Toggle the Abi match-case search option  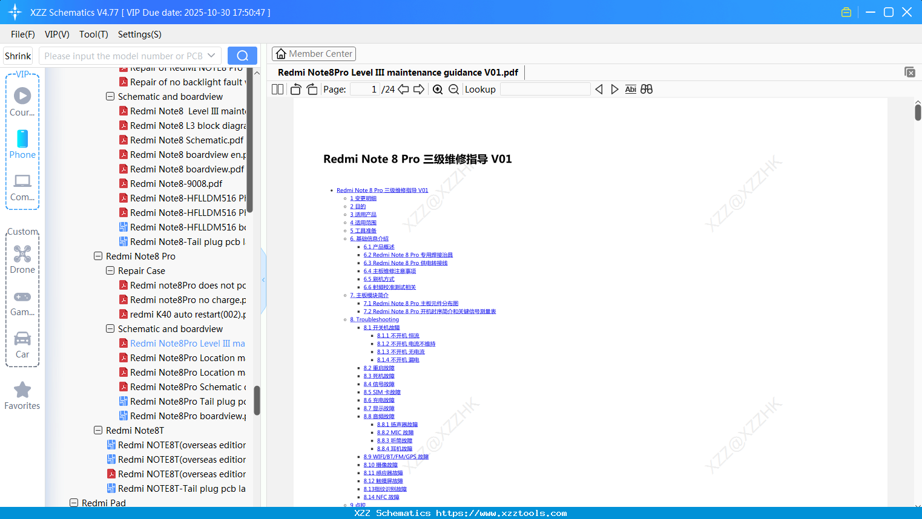click(x=630, y=90)
